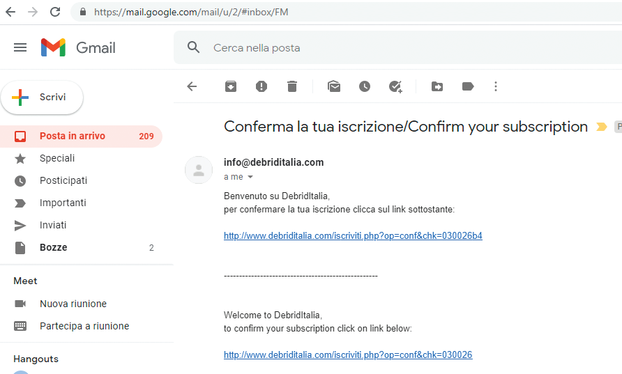Screen dimensions: 622x374
Task: Mark the message as unread
Action: (x=334, y=86)
